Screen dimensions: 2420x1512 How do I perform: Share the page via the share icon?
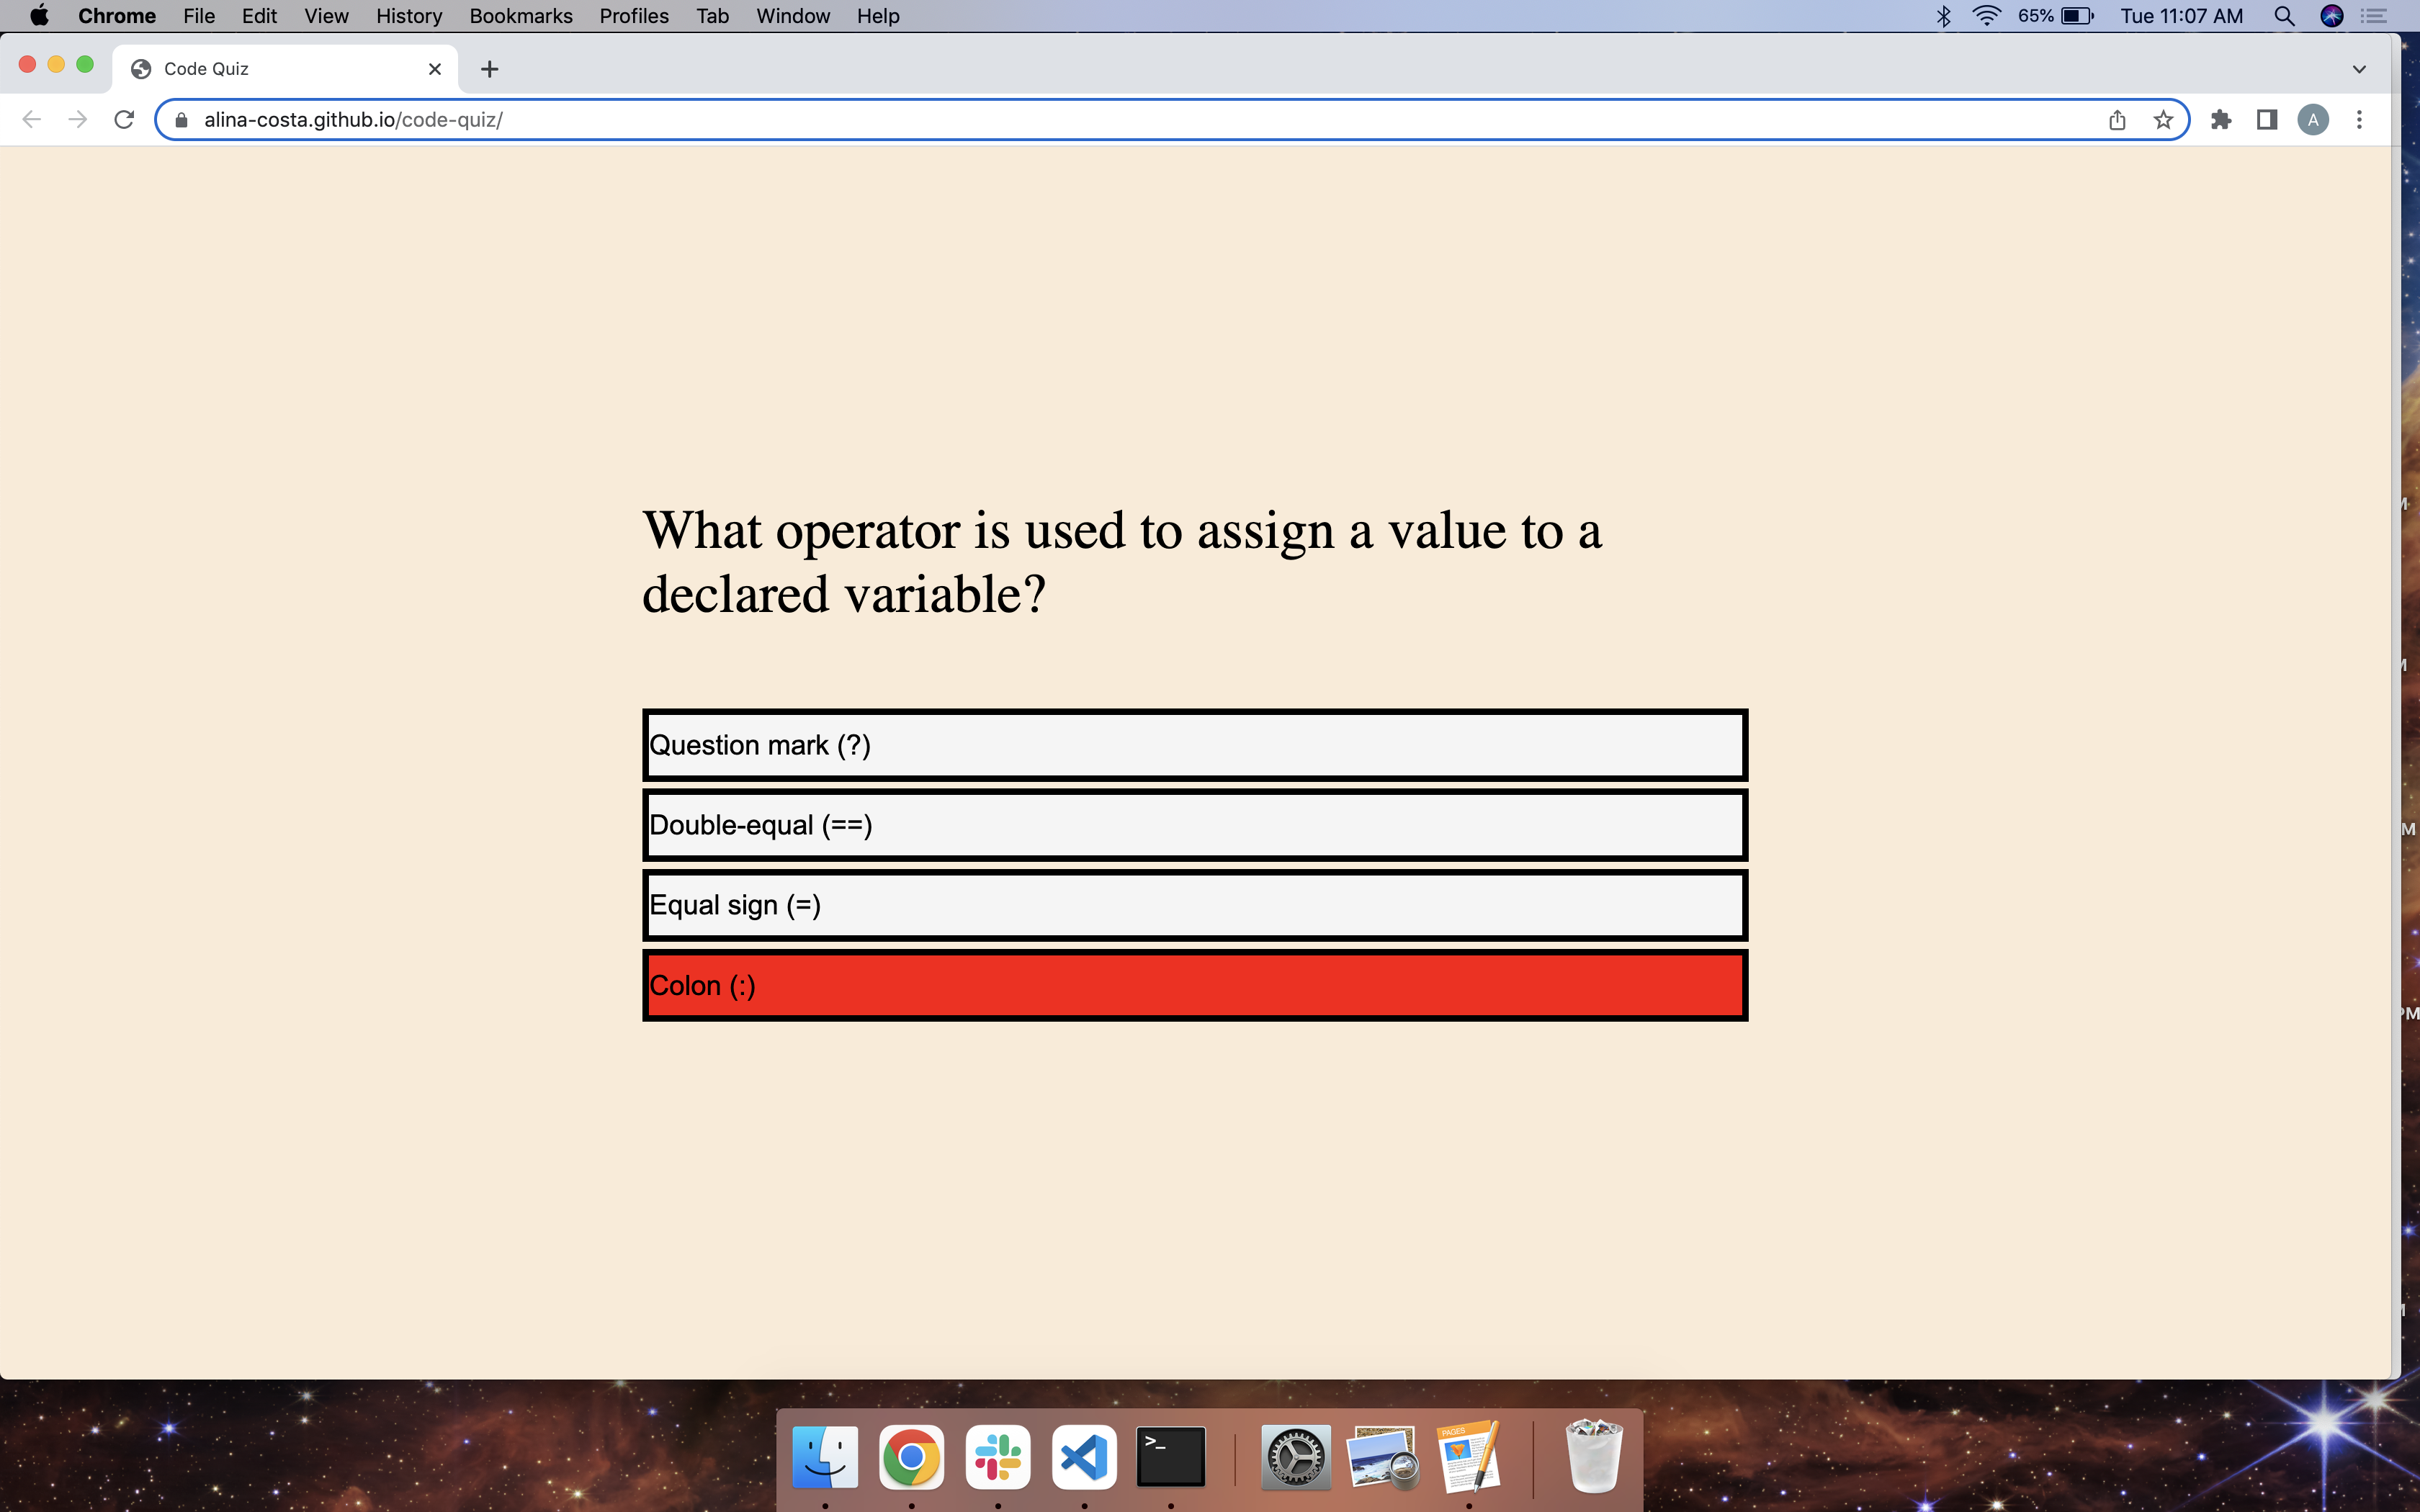(2116, 119)
